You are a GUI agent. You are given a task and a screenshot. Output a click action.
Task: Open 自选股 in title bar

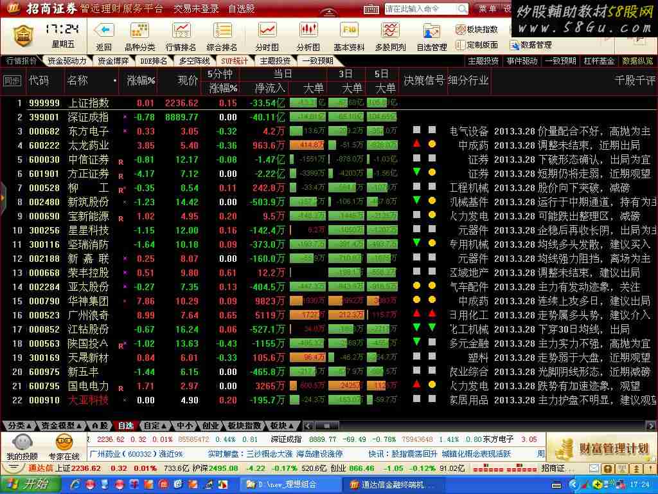point(242,9)
